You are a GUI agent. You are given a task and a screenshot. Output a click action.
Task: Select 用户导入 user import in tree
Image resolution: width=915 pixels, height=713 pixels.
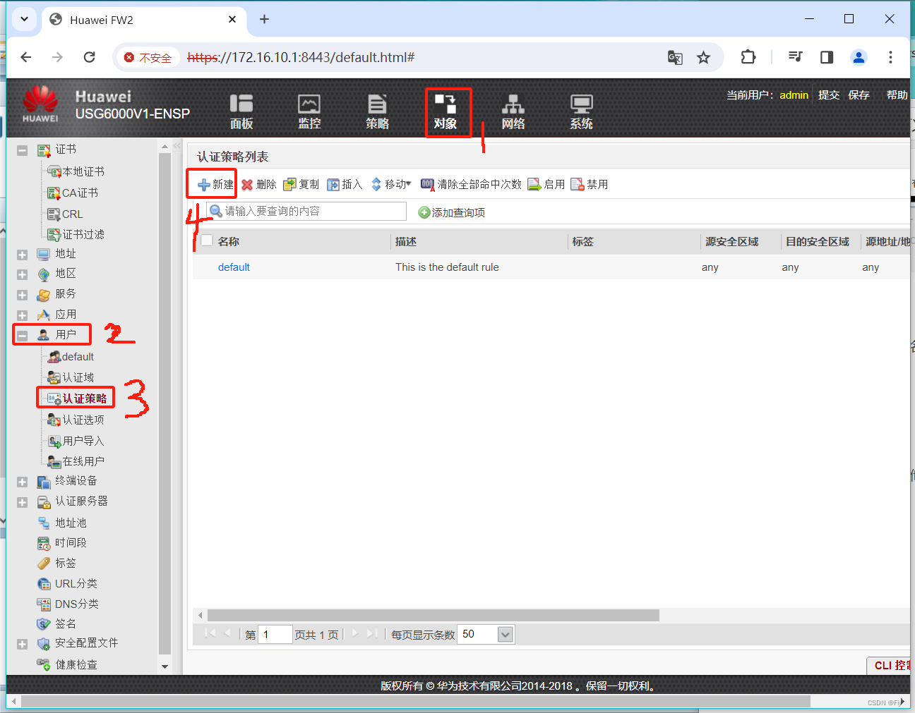(76, 441)
